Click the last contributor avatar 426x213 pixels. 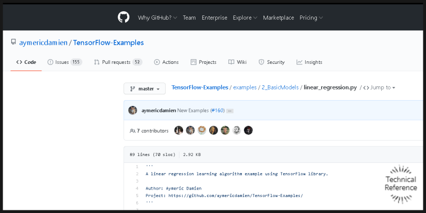coord(248,130)
